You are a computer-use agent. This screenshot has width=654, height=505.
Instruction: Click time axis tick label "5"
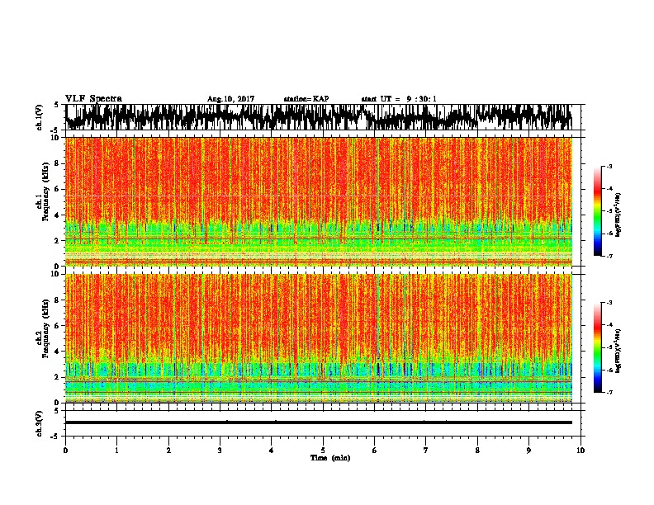[x=323, y=451]
